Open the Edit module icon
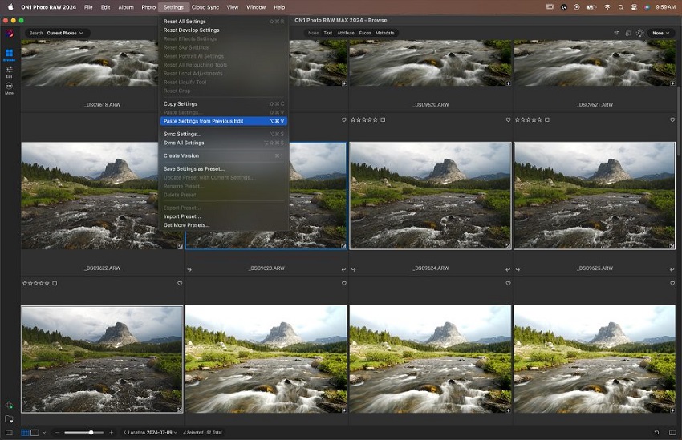This screenshot has height=440, width=682. pyautogui.click(x=9, y=71)
